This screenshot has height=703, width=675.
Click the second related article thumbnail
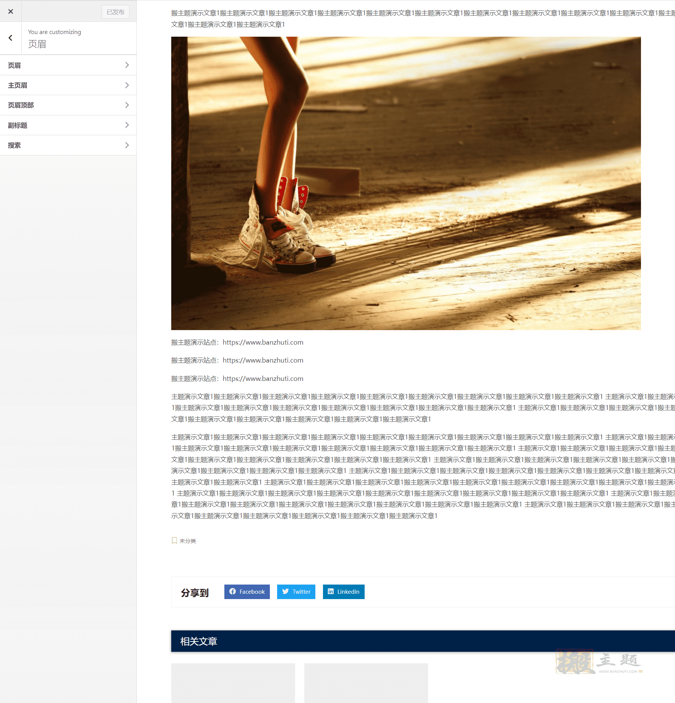coord(366,683)
